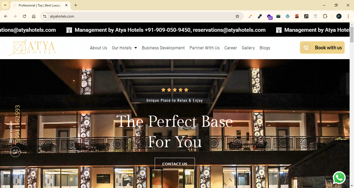This screenshot has height=188, width=354.
Task: Click the Book with us button
Action: pyautogui.click(x=322, y=48)
